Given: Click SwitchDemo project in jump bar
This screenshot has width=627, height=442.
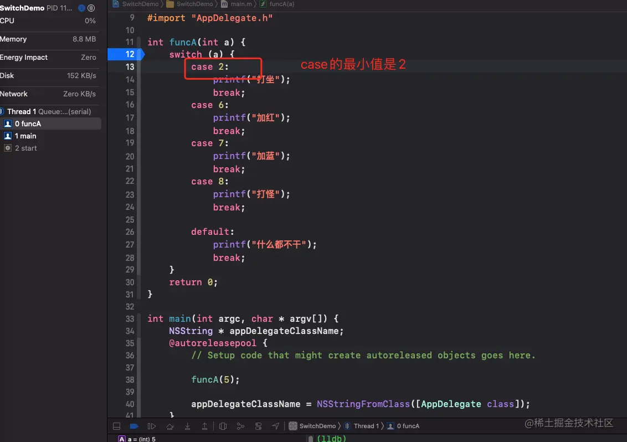Looking at the screenshot, I should point(136,4).
